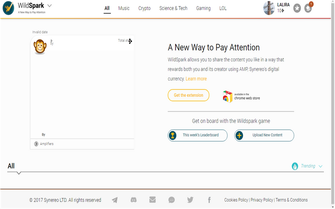
Task: Click the Amplifiers icon in card
Action: point(36,144)
